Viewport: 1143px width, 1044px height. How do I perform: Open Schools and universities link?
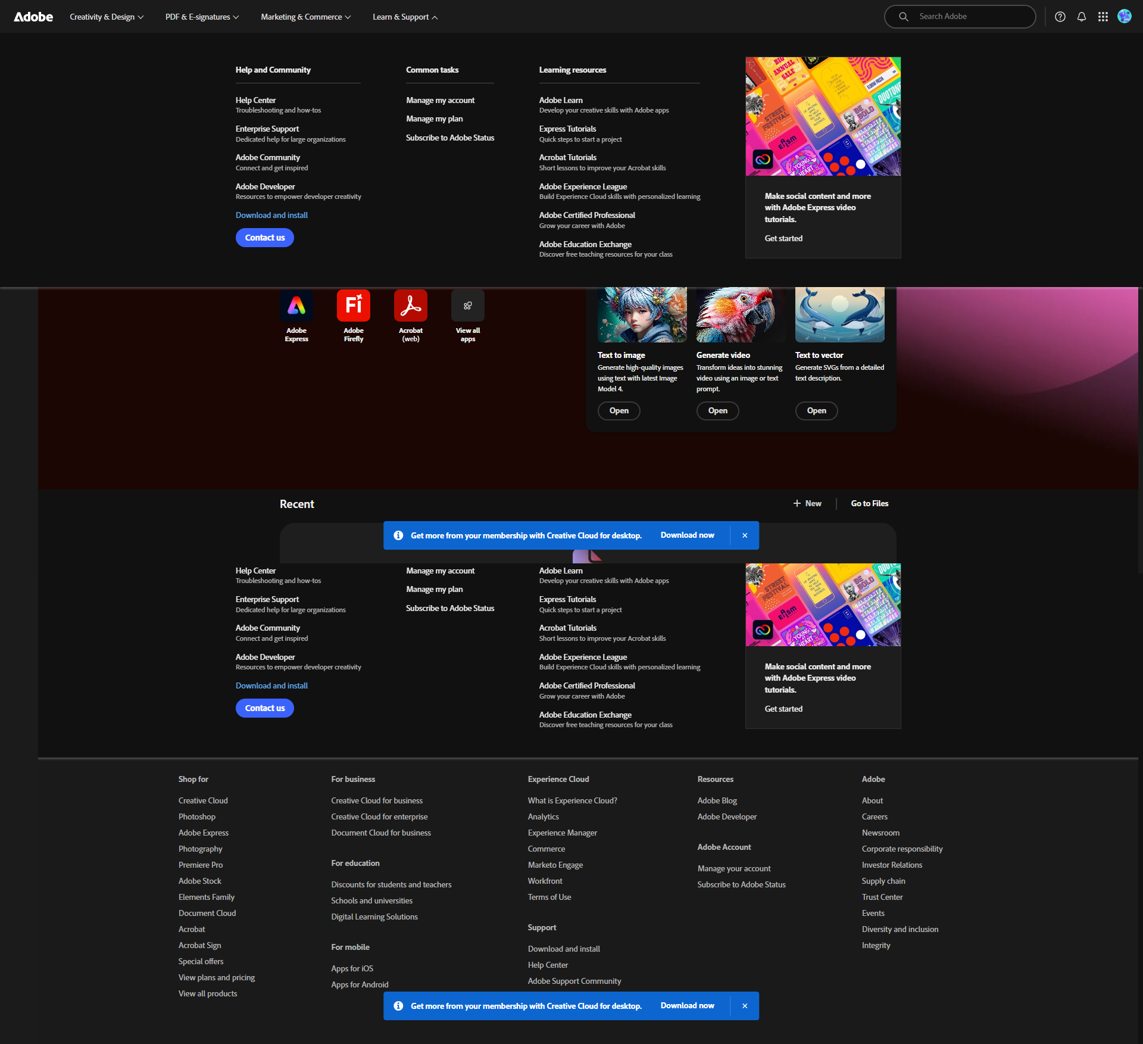click(372, 901)
